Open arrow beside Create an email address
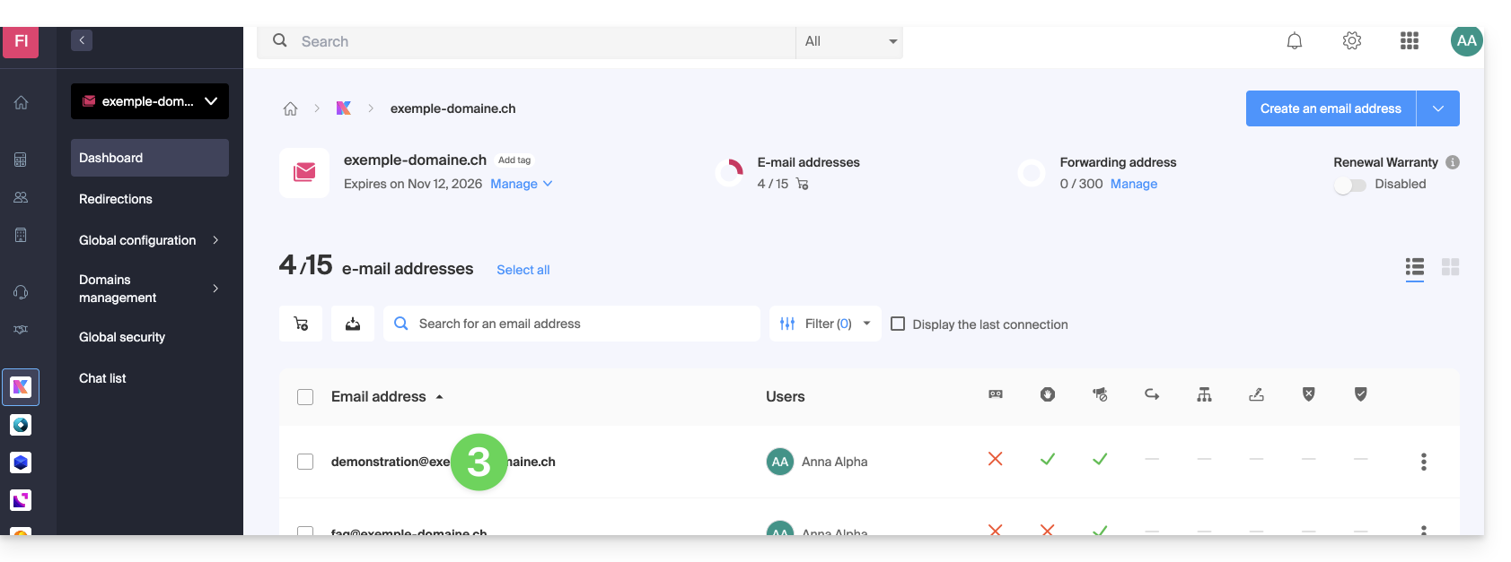This screenshot has width=1511, height=562. (x=1437, y=108)
